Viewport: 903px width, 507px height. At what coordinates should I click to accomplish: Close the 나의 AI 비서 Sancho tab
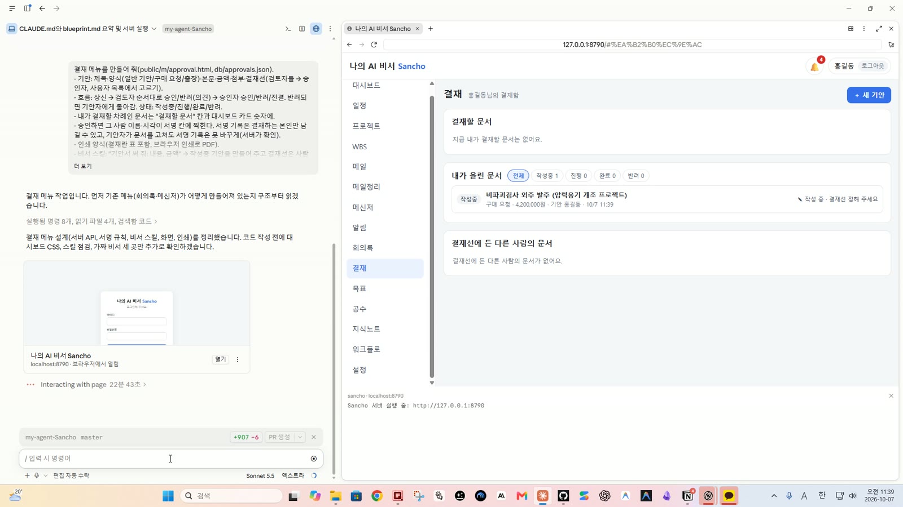(x=418, y=29)
